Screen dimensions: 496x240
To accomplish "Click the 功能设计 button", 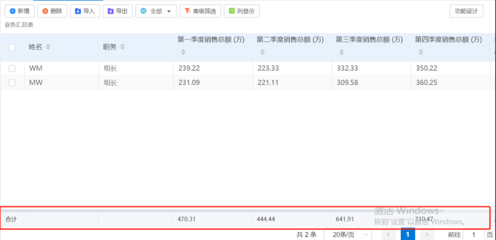I will (x=466, y=11).
